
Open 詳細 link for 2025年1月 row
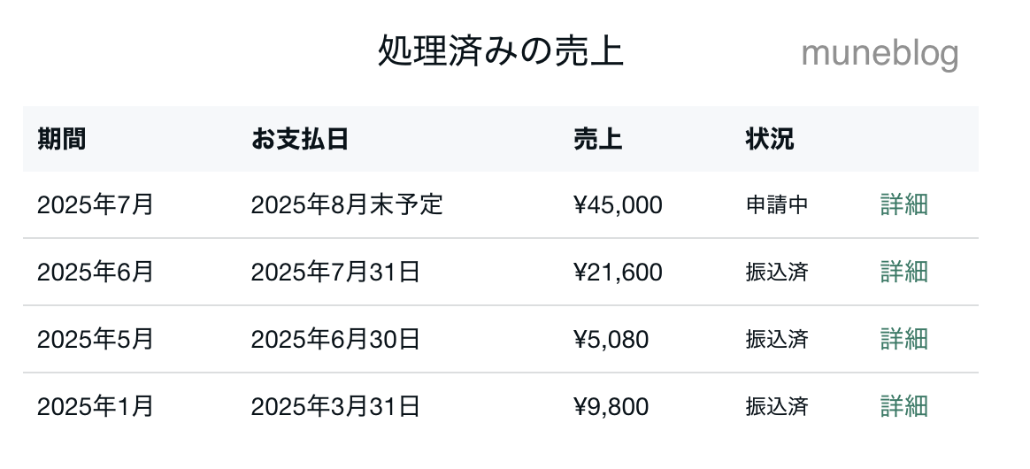(903, 406)
